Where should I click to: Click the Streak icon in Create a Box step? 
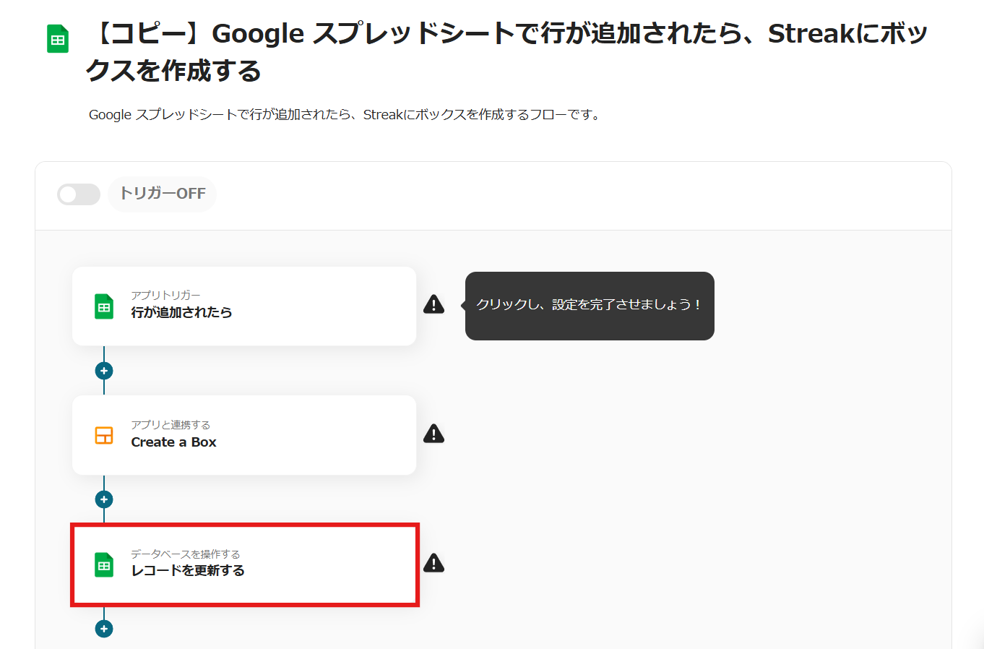coord(104,435)
